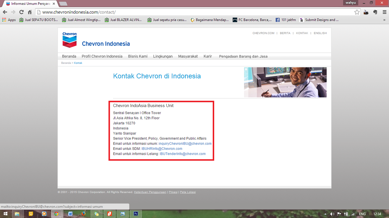Open the Lingkungan menu
Screen dimensions: 389x218
click(x=163, y=56)
